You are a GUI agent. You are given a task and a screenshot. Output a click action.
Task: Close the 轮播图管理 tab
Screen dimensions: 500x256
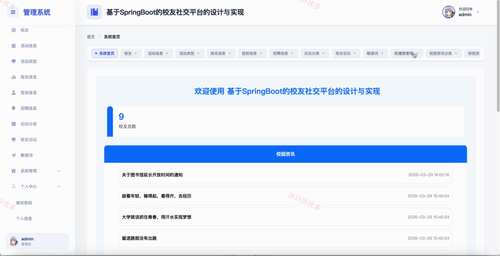[x=417, y=53]
